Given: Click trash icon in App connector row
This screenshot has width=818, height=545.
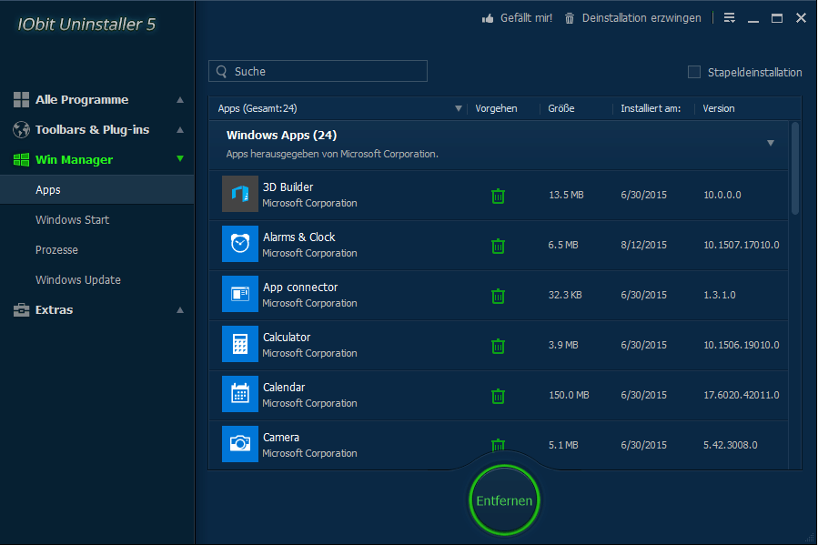Looking at the screenshot, I should point(499,296).
